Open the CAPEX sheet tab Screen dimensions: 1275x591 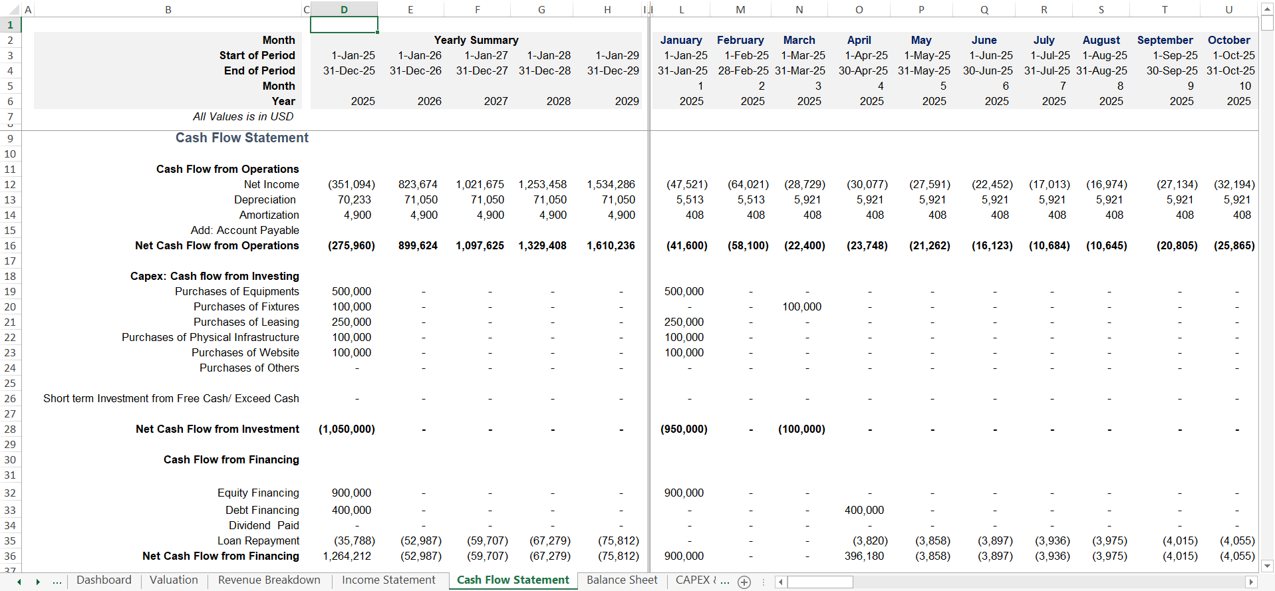701,580
